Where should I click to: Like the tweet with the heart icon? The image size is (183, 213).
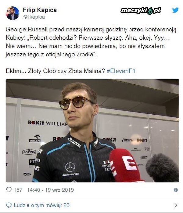(9, 190)
